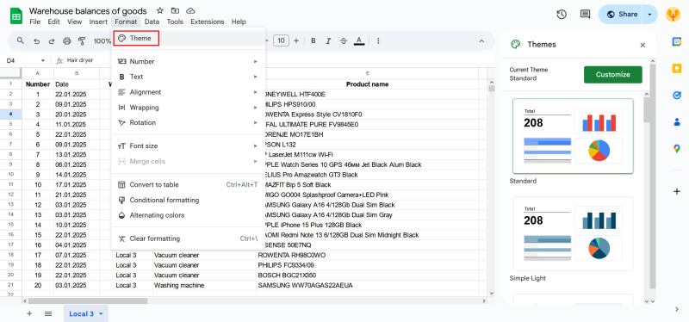Print the spreadsheet using printer icon

(67, 40)
